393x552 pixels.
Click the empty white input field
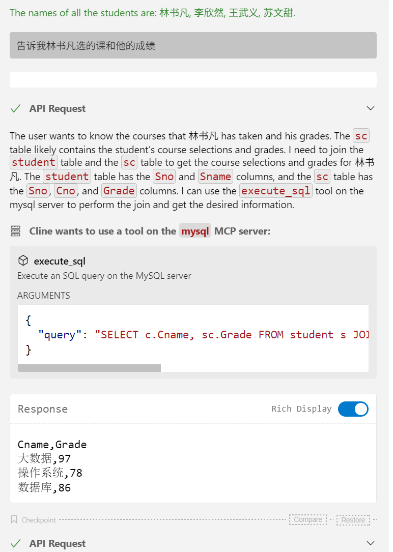[193, 80]
